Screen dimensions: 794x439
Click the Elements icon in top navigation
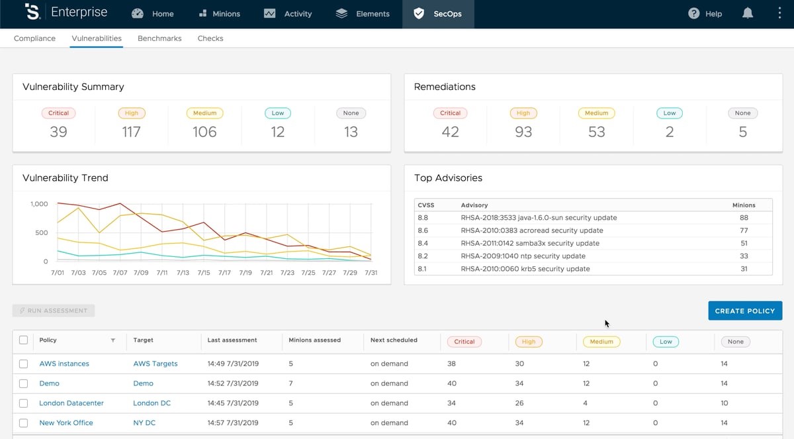point(340,13)
